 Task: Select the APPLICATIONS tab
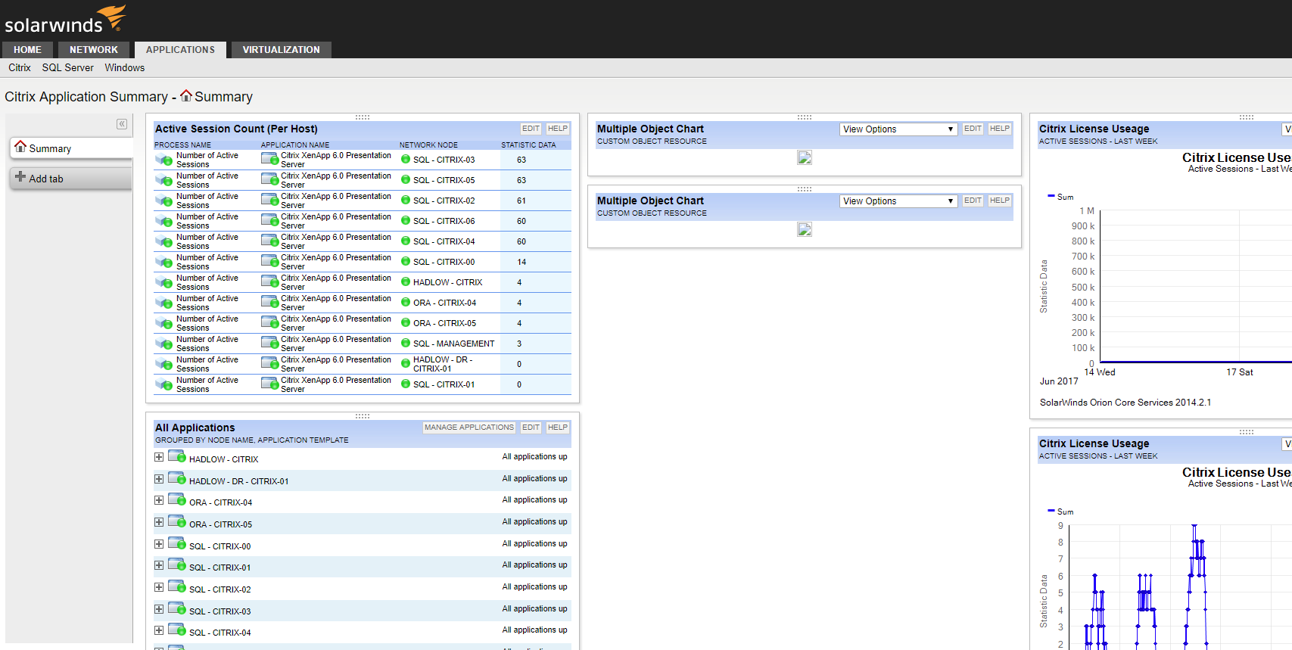pyautogui.click(x=180, y=50)
